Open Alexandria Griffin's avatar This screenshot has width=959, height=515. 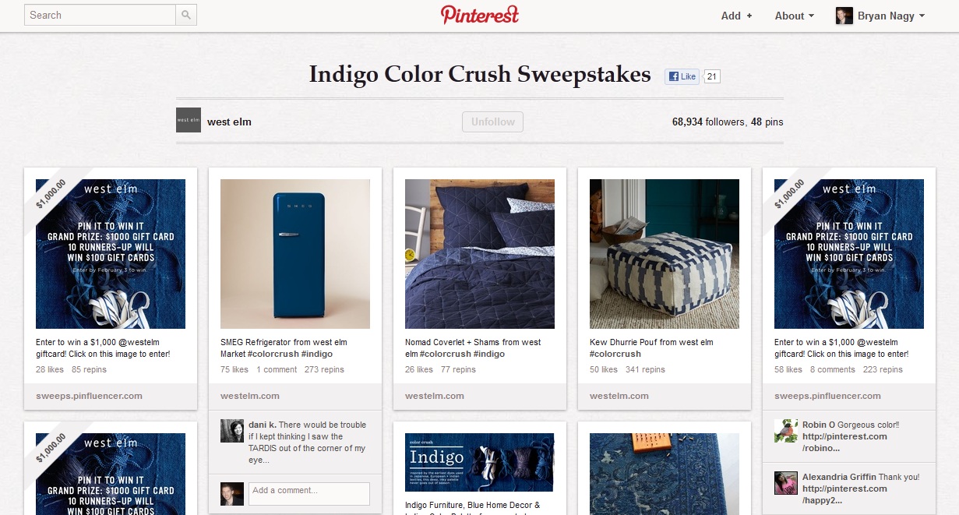[785, 482]
